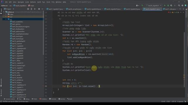This screenshot has width=188, height=105.
Task: Open IDE settings gear in top toolbar
Action: point(182,6)
